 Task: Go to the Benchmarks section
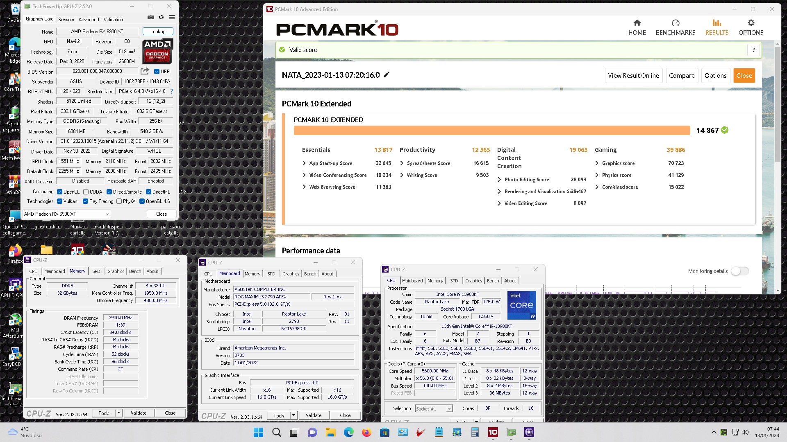tap(675, 27)
